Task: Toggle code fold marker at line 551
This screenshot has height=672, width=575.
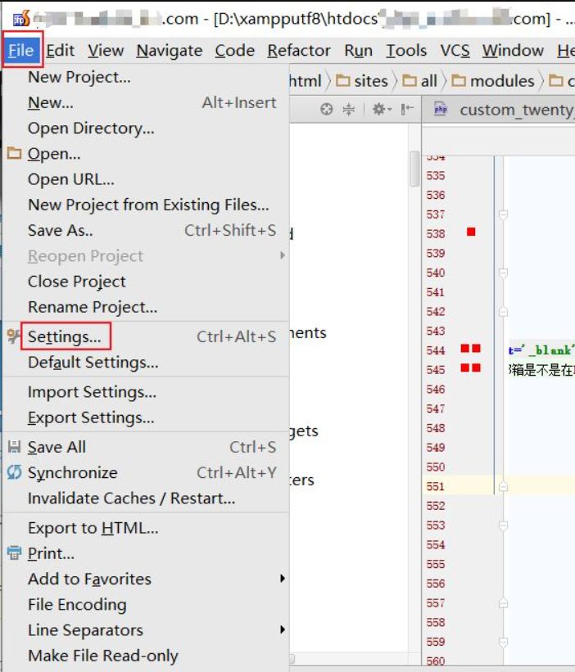Action: (503, 486)
